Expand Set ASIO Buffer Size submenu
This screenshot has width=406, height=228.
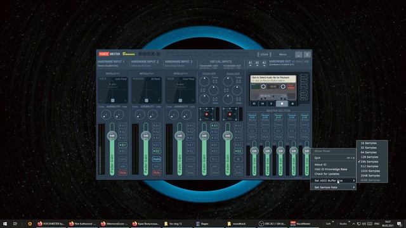333,180
